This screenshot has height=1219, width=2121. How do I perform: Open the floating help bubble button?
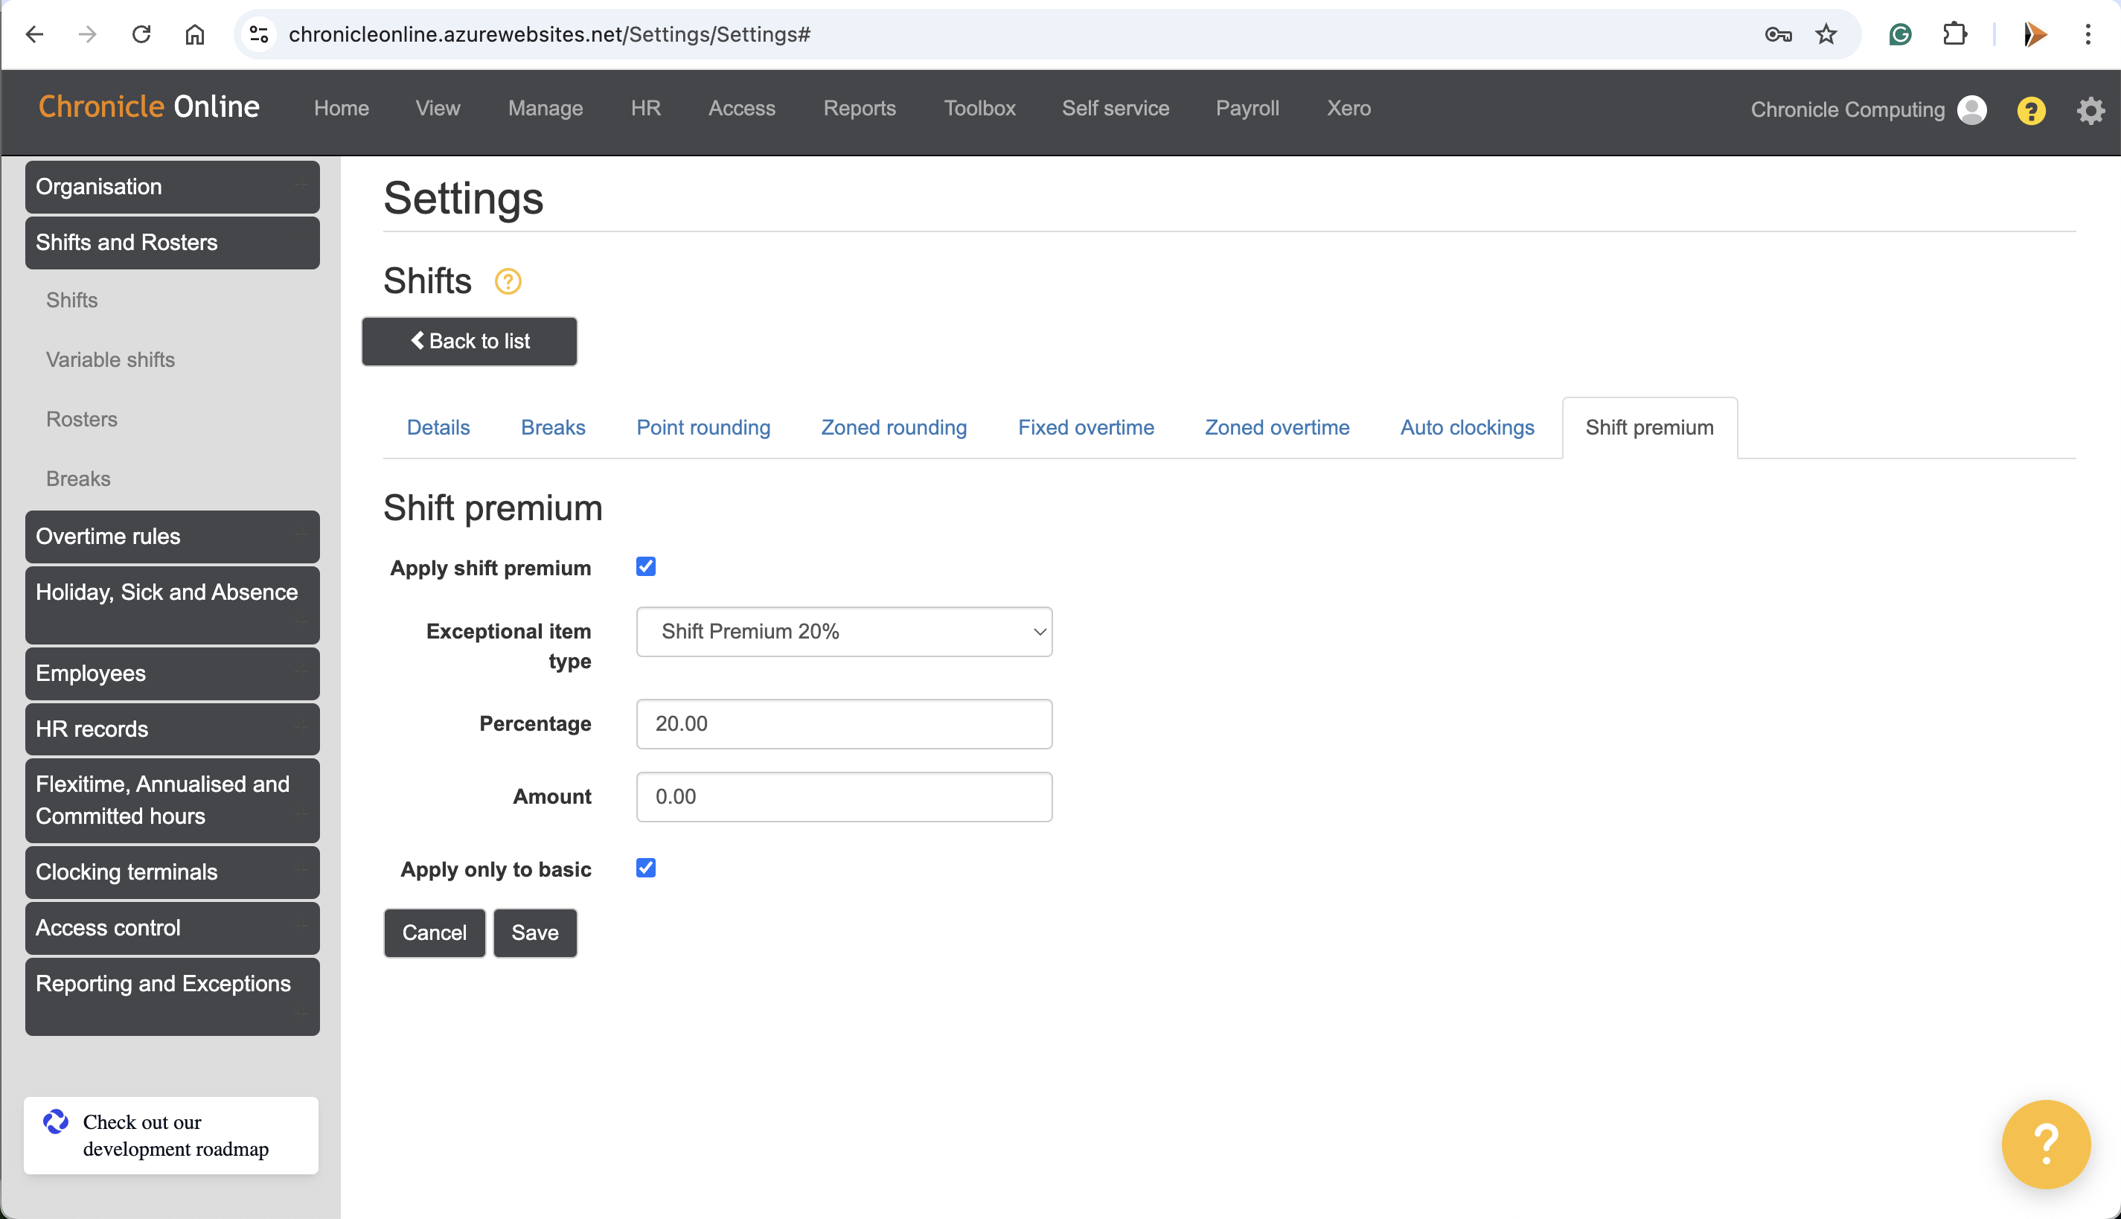pyautogui.click(x=2045, y=1144)
